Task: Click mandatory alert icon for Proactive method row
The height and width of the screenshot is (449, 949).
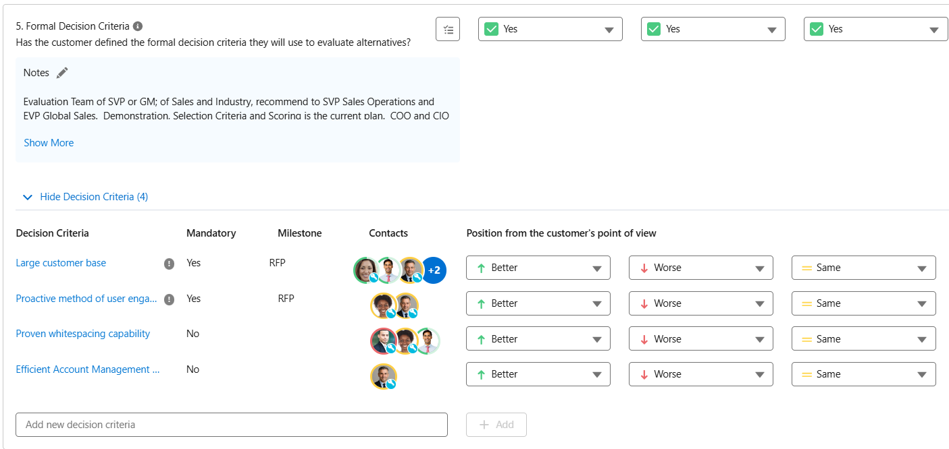Action: [170, 299]
